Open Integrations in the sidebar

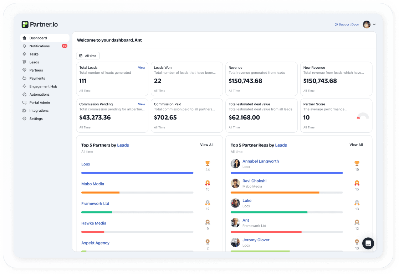(x=45, y=111)
